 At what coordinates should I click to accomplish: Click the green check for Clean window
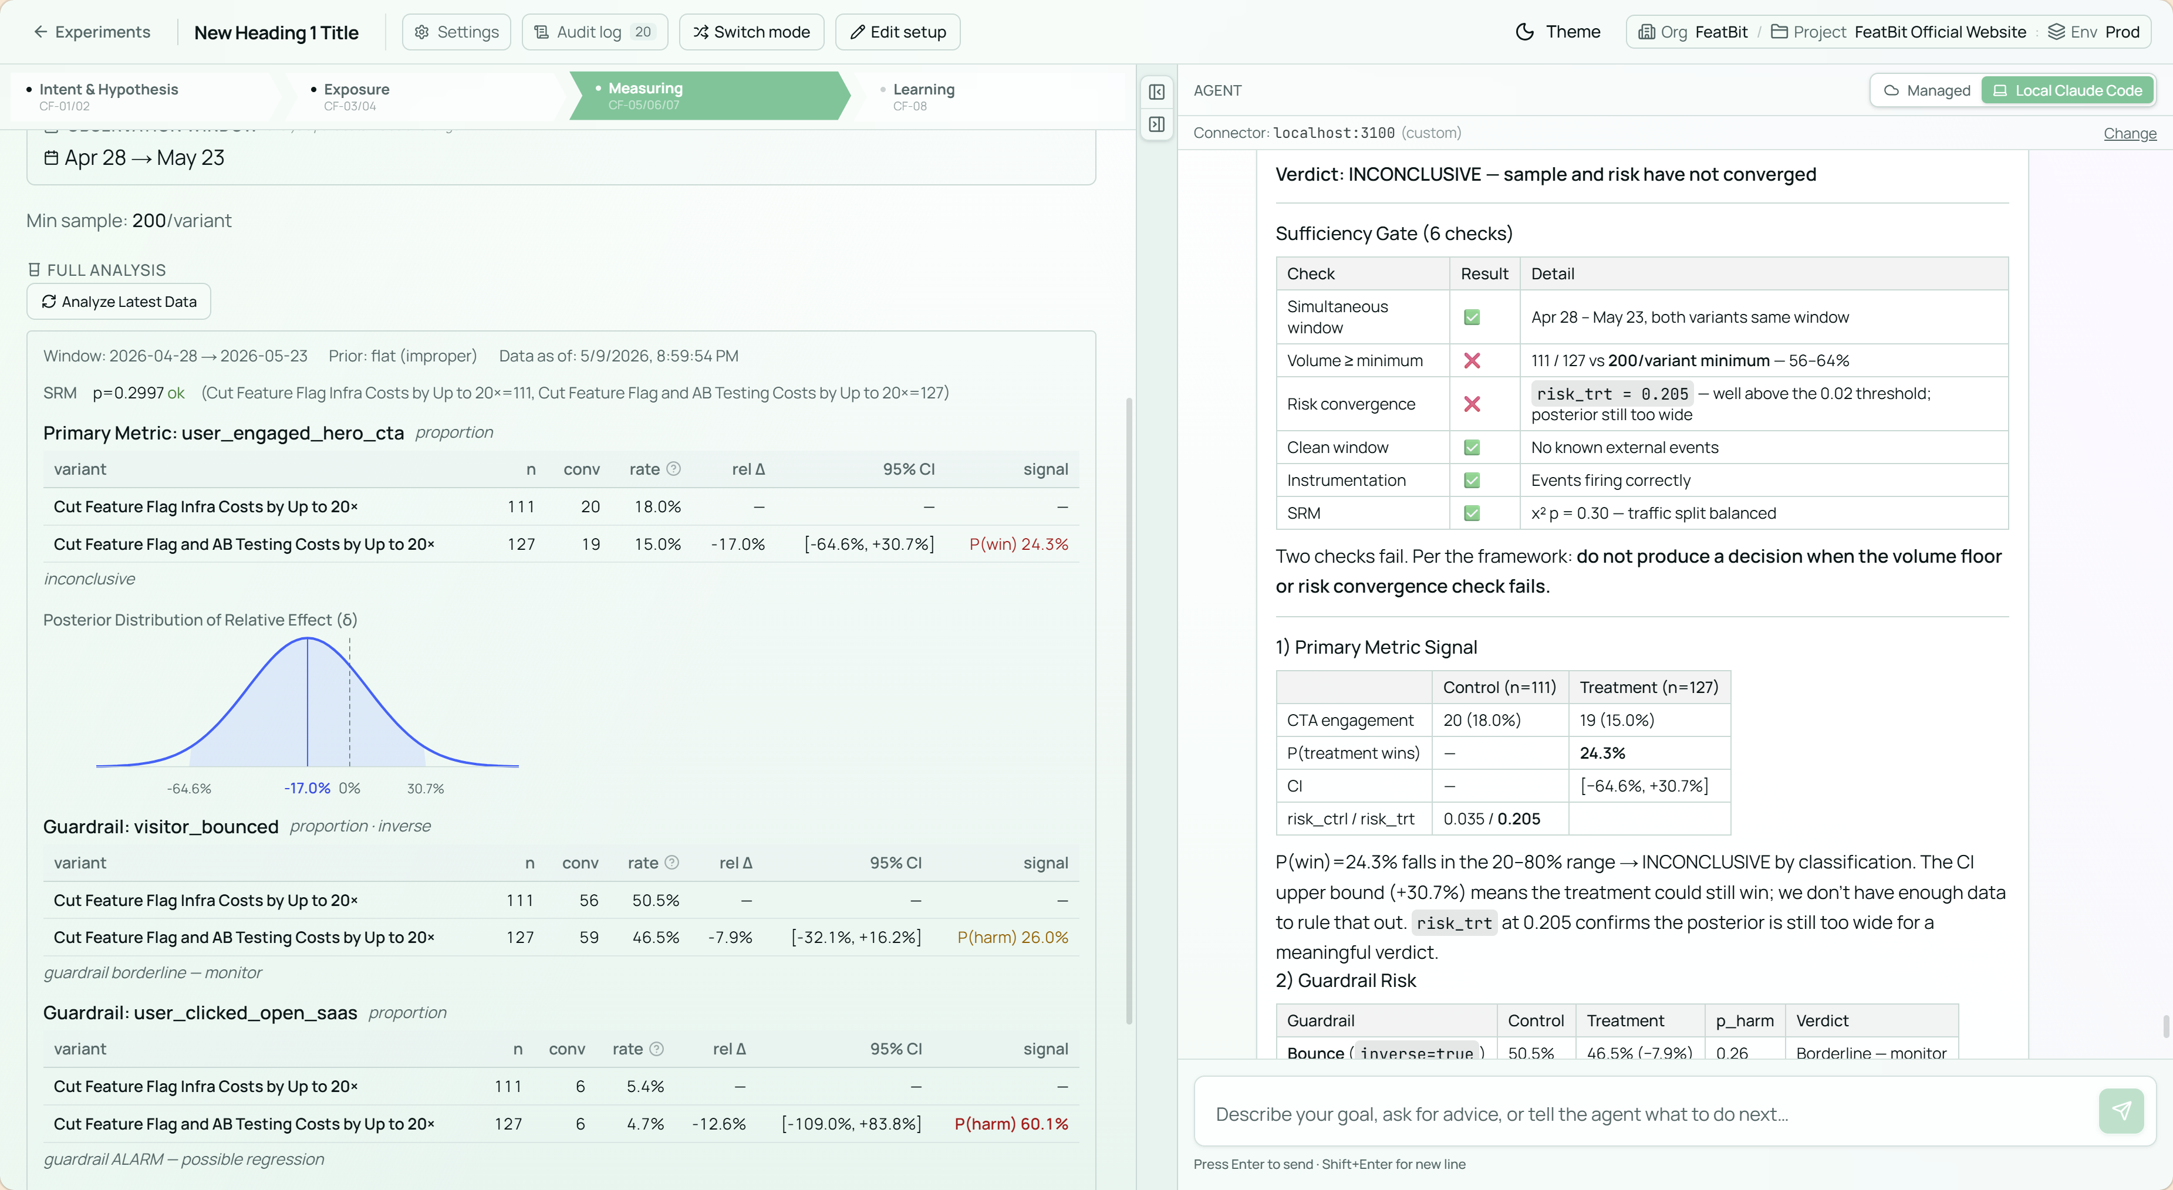click(x=1472, y=447)
